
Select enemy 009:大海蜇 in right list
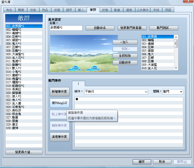point(157,65)
